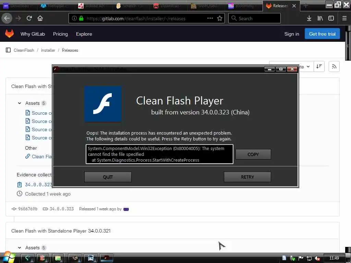Click the RETRY button in installer dialog
Viewport: 351px width, 263px height.
(x=247, y=177)
